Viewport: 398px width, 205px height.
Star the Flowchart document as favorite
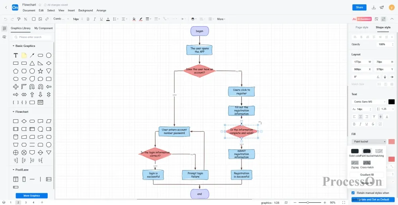[x=40, y=5]
